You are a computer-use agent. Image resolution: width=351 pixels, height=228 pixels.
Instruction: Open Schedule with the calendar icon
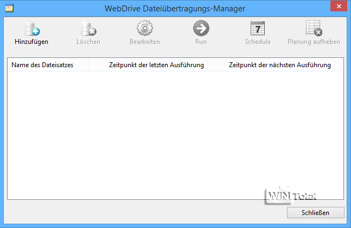coord(258,28)
